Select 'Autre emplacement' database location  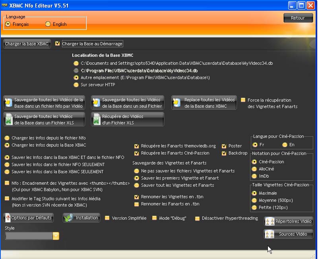76,77
